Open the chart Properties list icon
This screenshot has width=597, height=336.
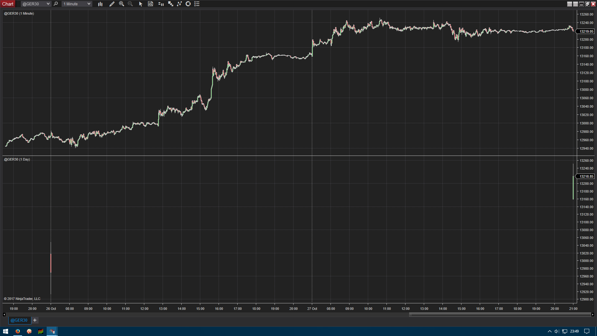pos(197,4)
